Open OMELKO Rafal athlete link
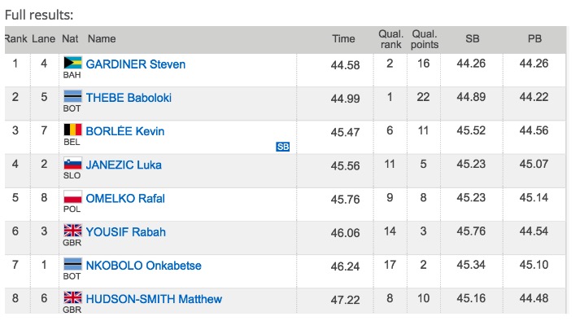 [x=125, y=199]
